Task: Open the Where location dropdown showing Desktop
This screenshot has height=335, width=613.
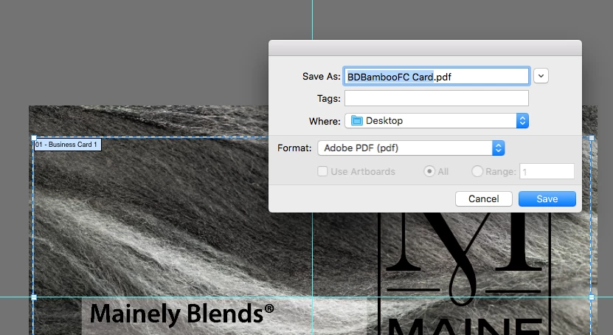Action: click(x=436, y=121)
